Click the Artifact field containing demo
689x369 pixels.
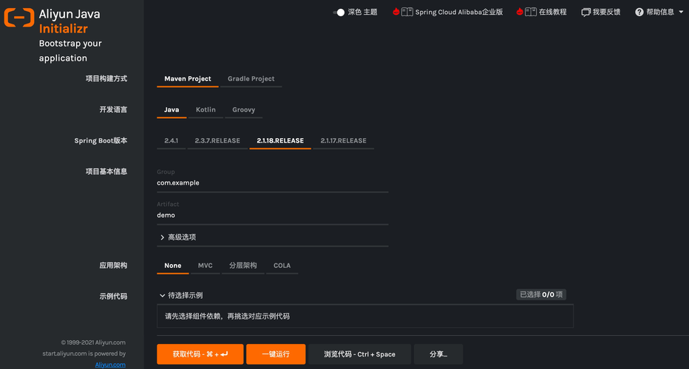coord(273,215)
